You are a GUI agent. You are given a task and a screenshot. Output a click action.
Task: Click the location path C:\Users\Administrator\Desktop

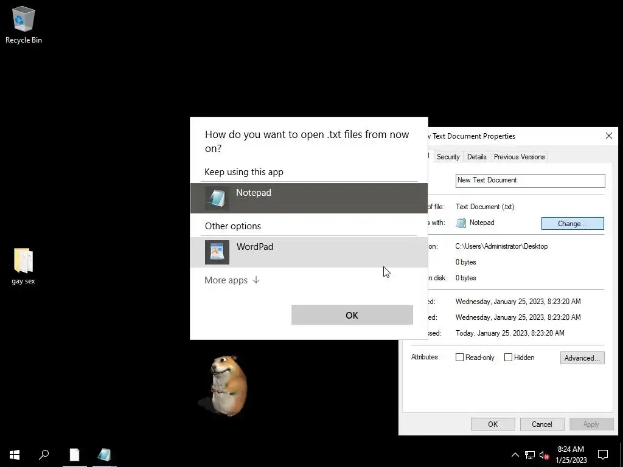click(501, 246)
